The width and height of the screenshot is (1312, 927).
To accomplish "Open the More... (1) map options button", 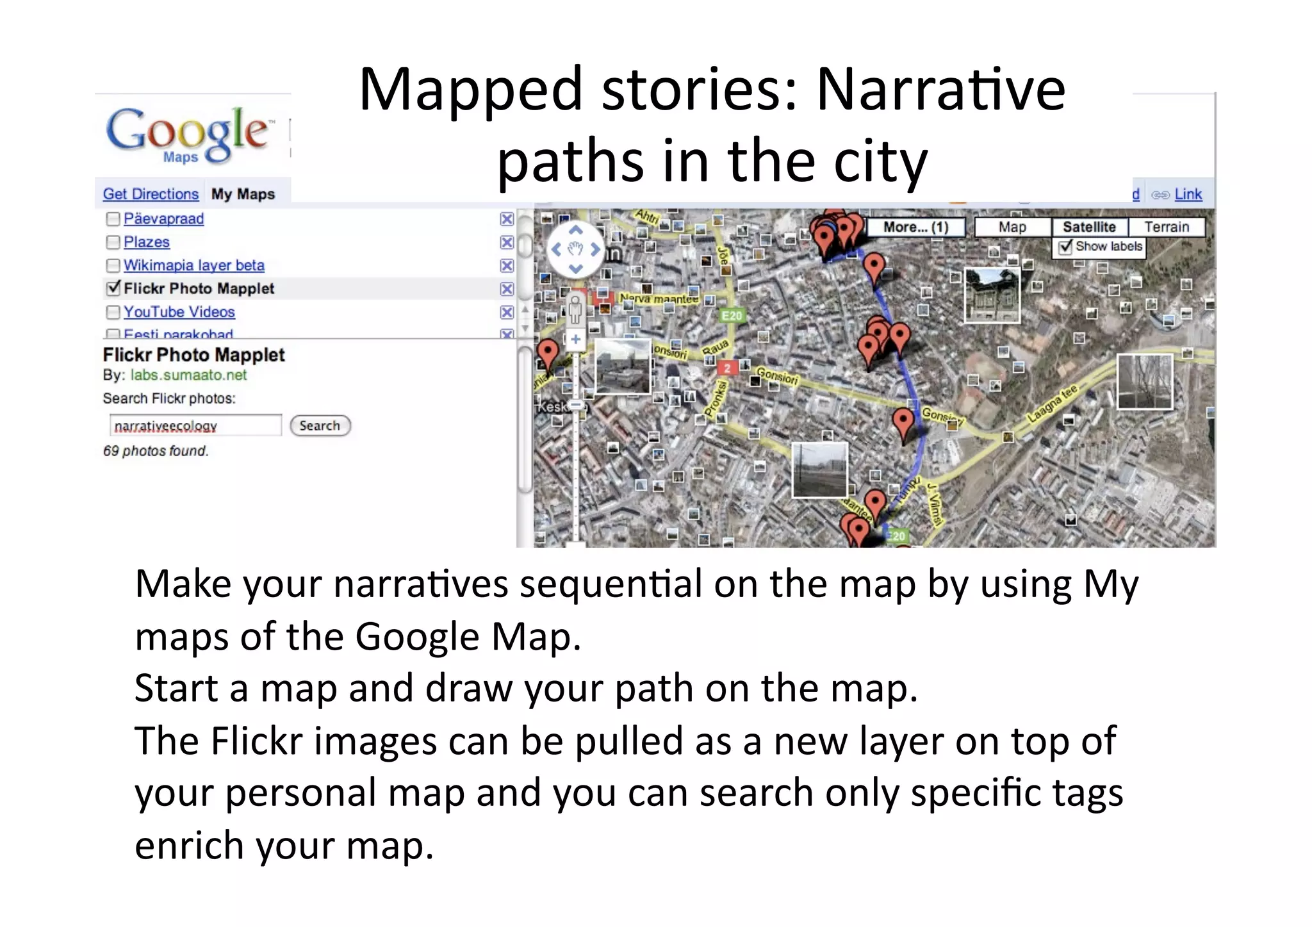I will tap(915, 227).
